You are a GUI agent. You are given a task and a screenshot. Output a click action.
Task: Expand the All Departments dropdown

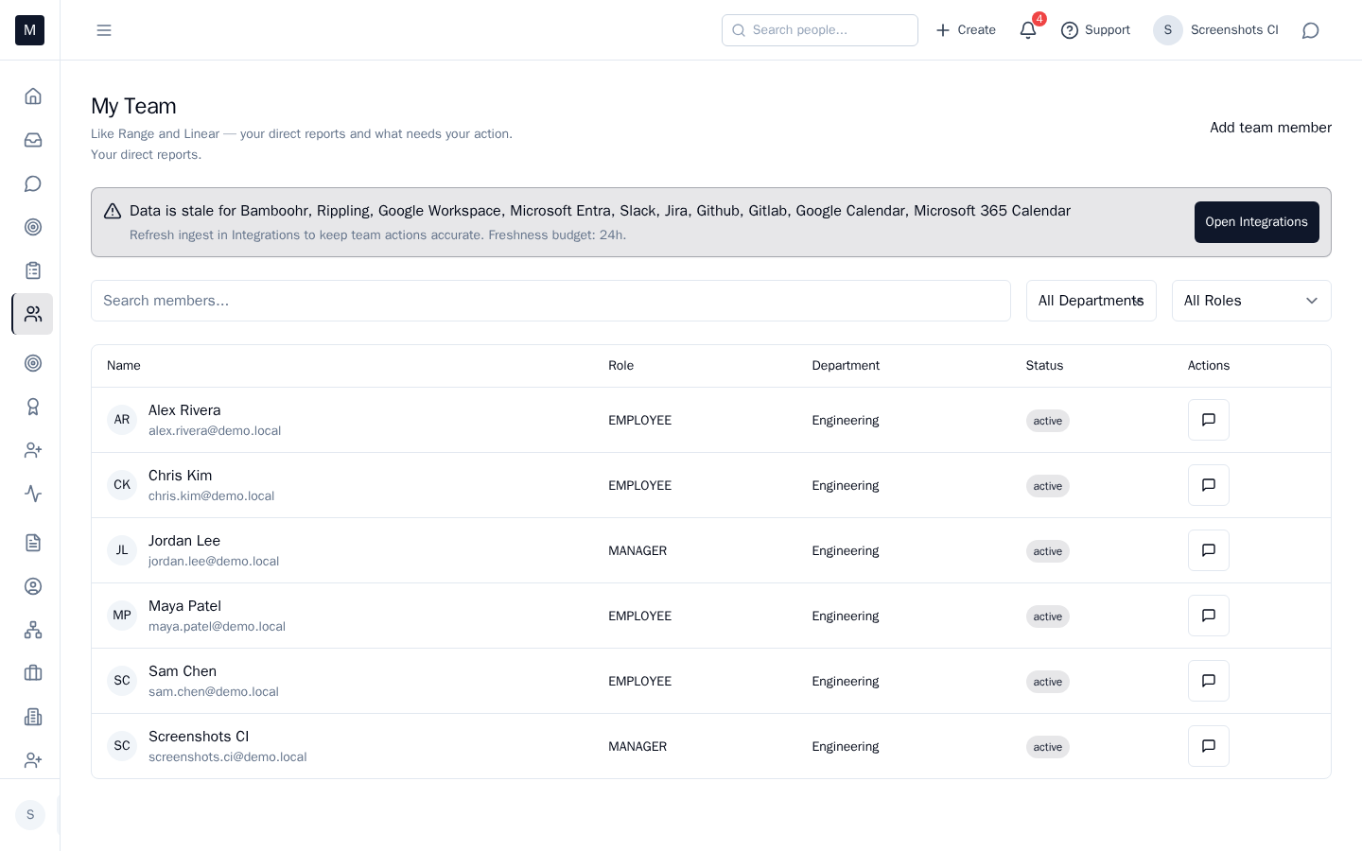pos(1091,301)
